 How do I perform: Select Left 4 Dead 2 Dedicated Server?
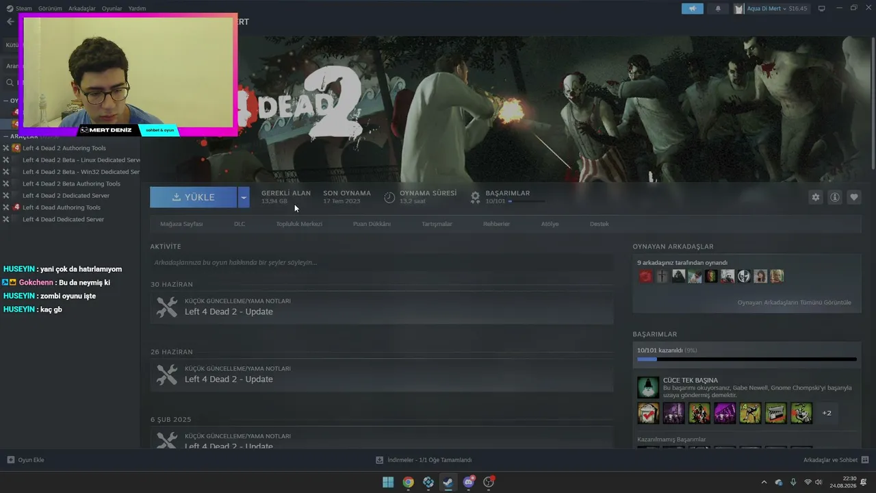coord(66,195)
